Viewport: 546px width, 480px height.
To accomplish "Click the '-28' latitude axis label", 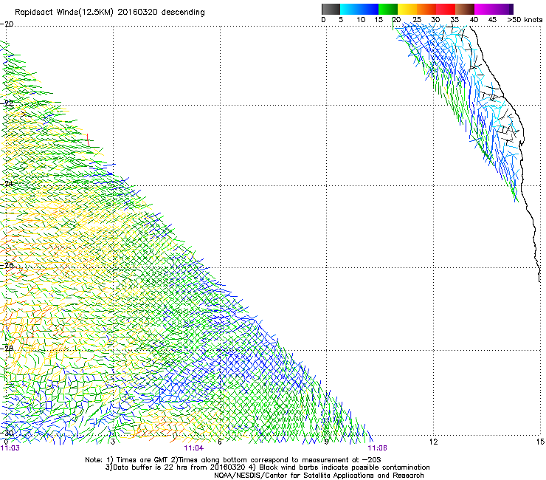I will click(x=7, y=348).
